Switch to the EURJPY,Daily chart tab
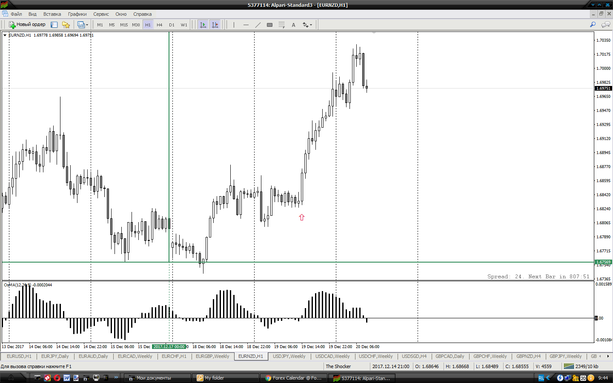 [x=55, y=356]
